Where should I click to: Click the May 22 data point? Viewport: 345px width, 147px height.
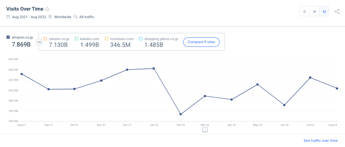tap(258, 84)
